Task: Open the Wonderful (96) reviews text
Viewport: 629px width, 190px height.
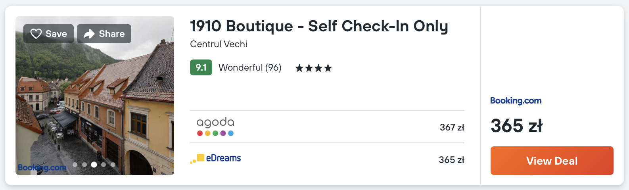Action: tap(250, 67)
